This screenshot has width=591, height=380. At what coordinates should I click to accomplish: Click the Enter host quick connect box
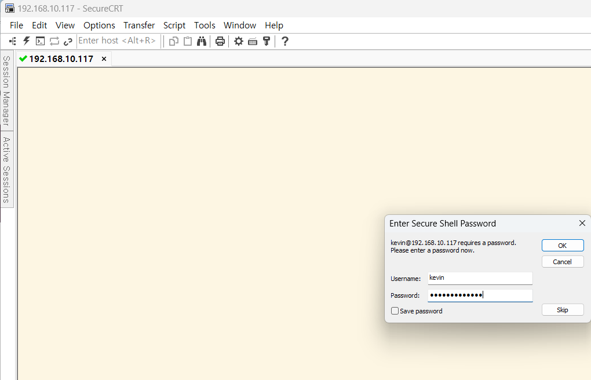[x=118, y=41]
